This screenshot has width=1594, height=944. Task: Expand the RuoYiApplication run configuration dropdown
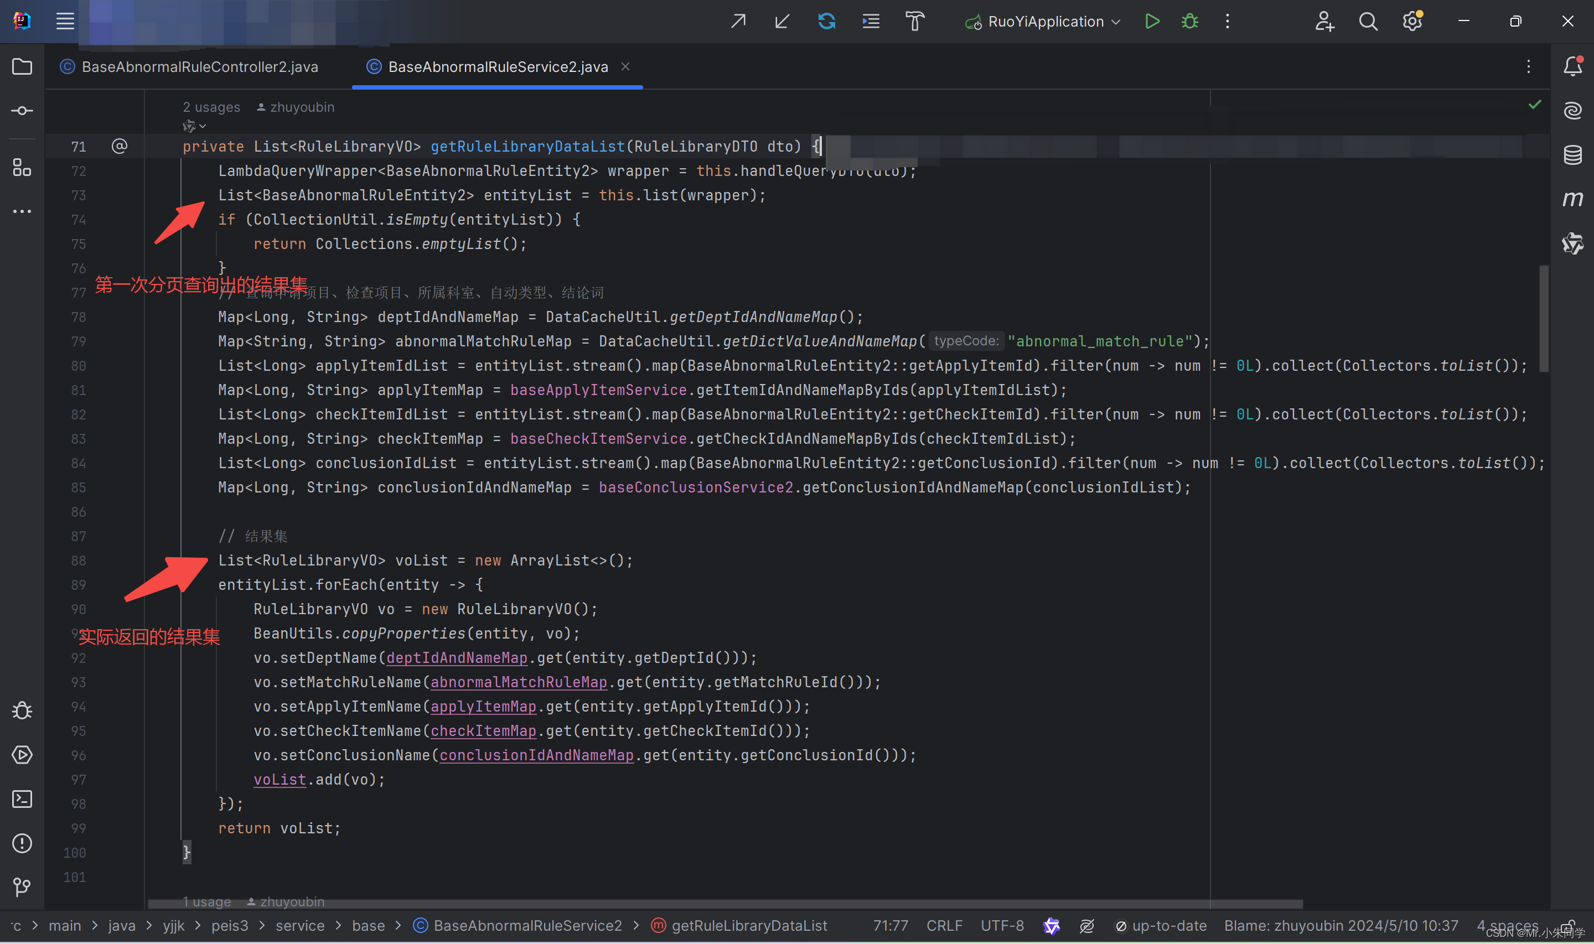click(x=1116, y=22)
